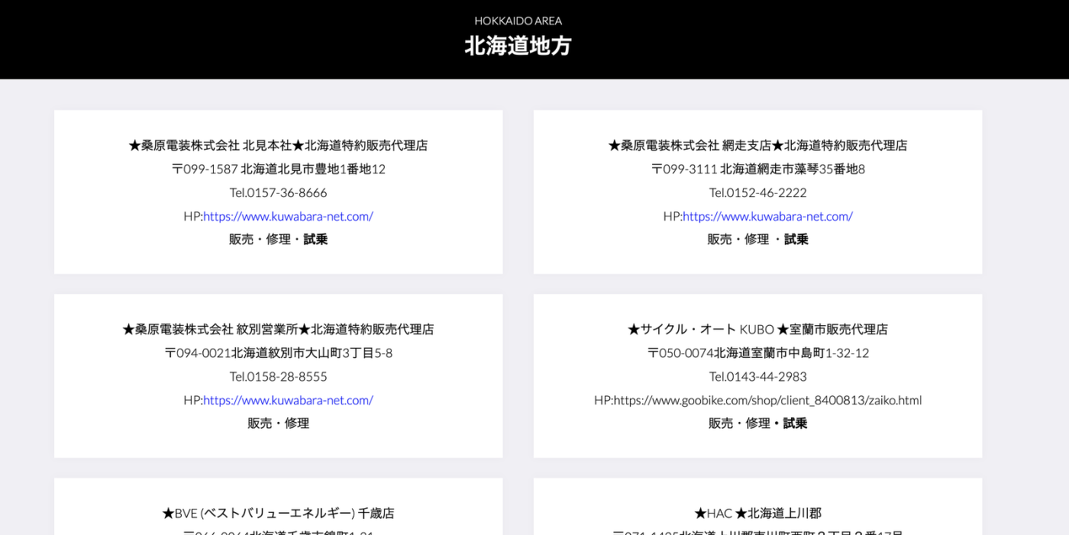The width and height of the screenshot is (1069, 535).
Task: Select the サイクル・オート KUBO dealer name
Action: pyautogui.click(x=757, y=329)
